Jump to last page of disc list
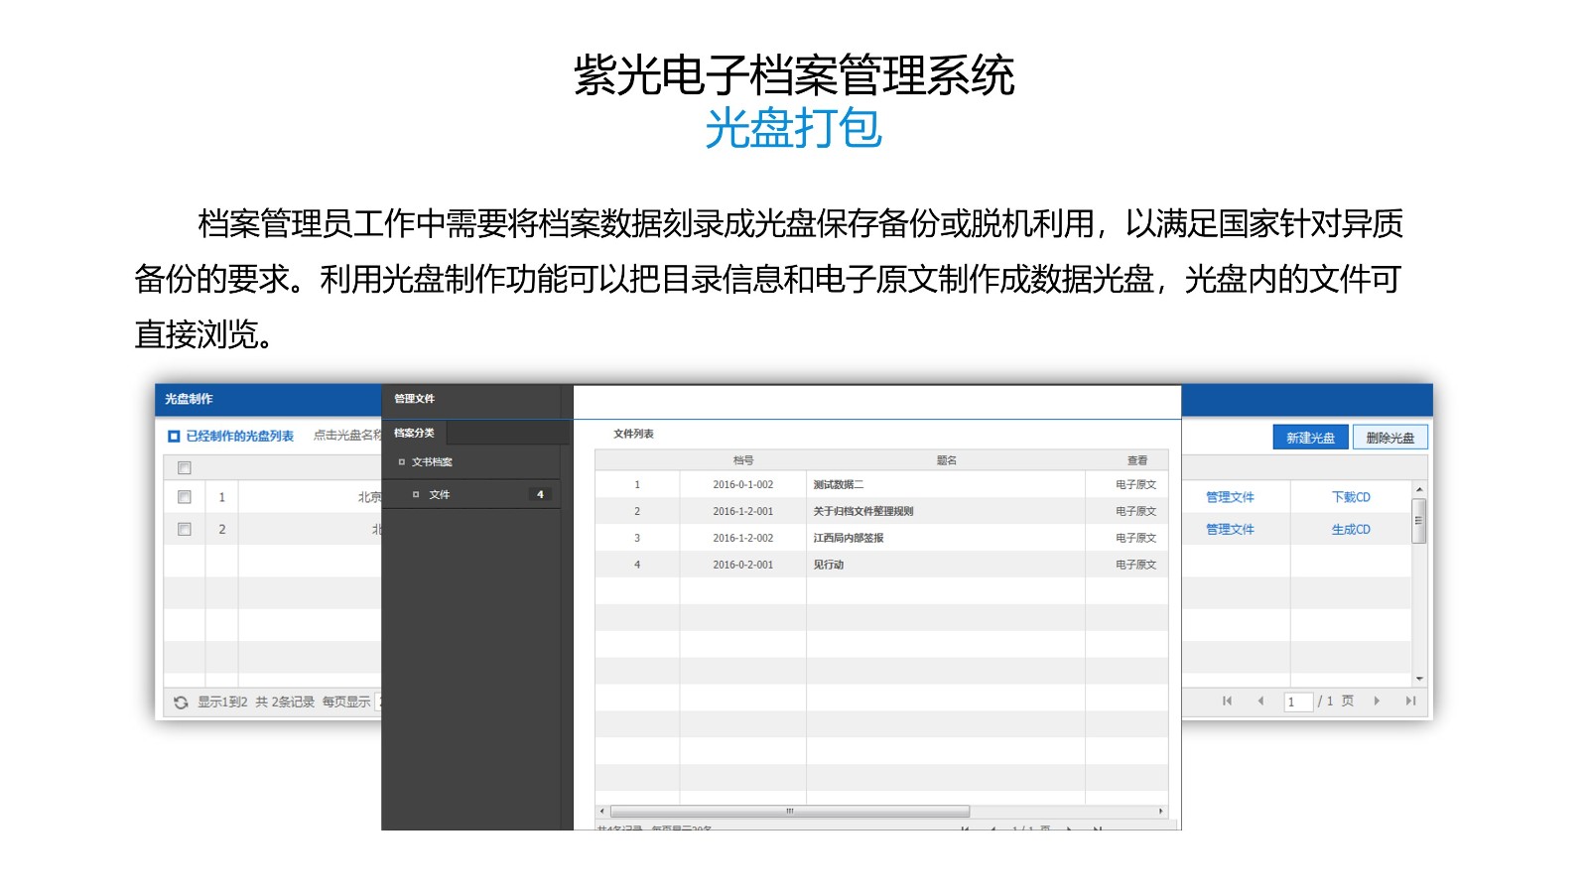Viewport: 1588px width, 893px height. click(x=1410, y=701)
